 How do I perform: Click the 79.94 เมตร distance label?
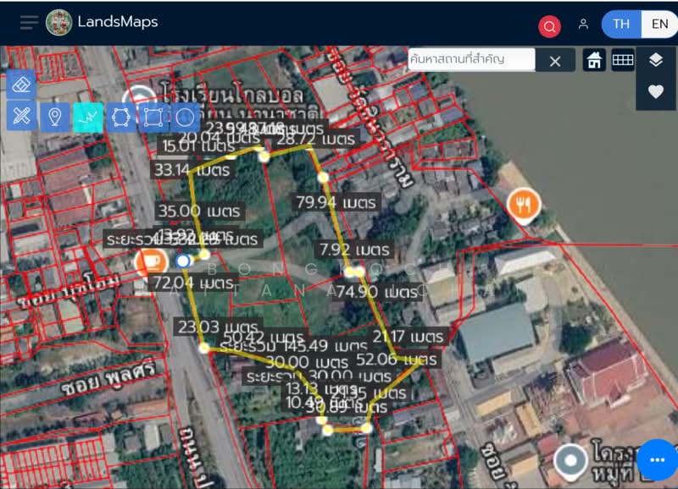(x=336, y=202)
